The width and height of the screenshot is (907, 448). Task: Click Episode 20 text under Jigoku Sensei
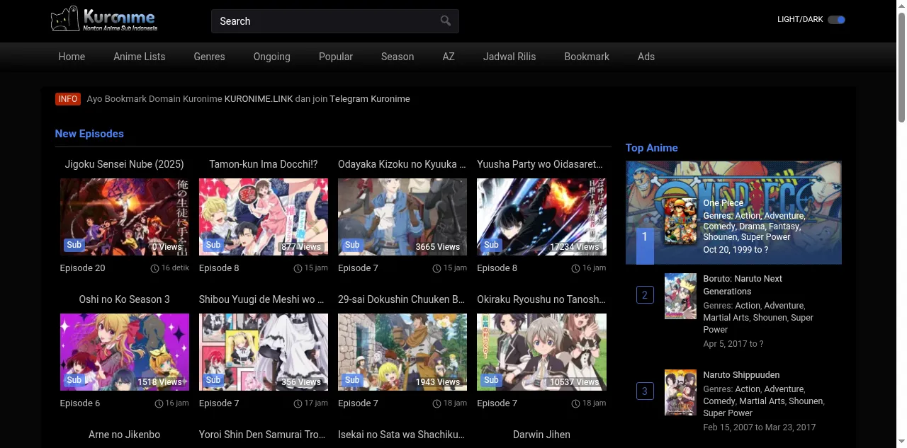[x=83, y=268]
